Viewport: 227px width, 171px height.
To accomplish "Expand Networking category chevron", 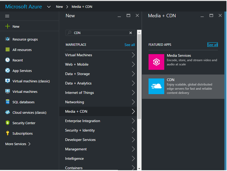I will [133, 102].
